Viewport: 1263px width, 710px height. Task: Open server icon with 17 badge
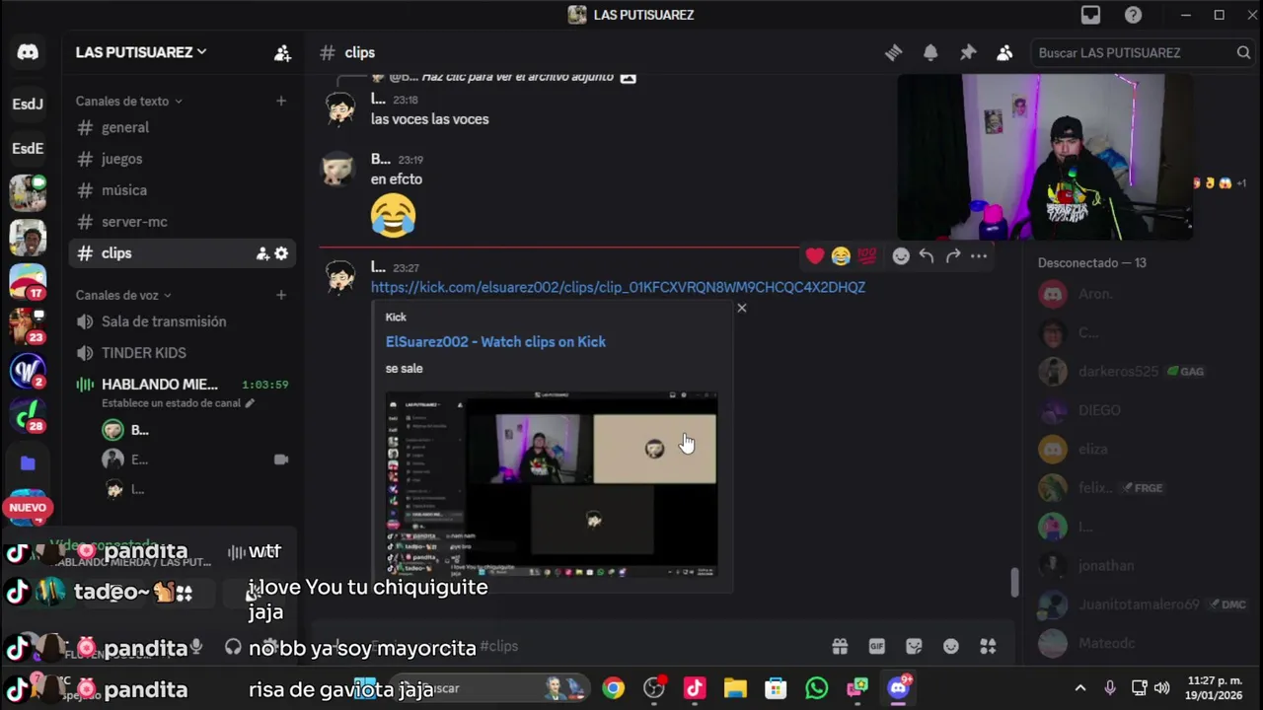tap(28, 282)
